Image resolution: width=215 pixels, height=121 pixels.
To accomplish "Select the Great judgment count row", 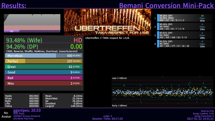I will coord(44,67).
